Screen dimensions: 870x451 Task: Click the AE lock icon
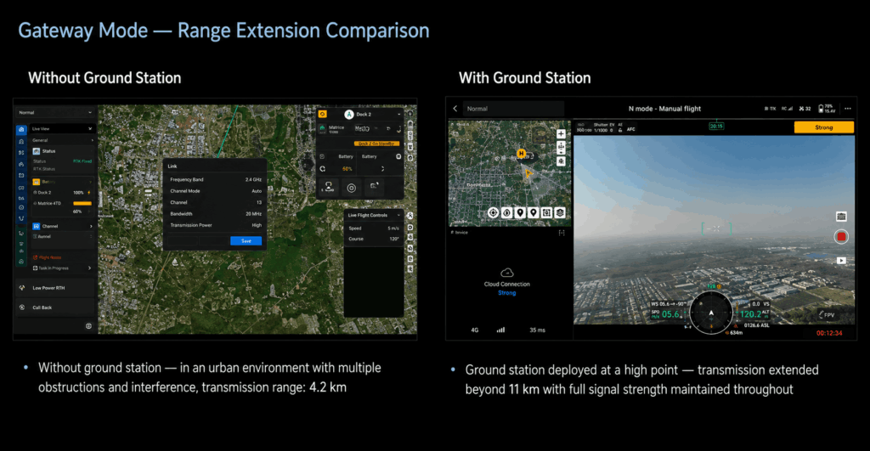(x=619, y=130)
